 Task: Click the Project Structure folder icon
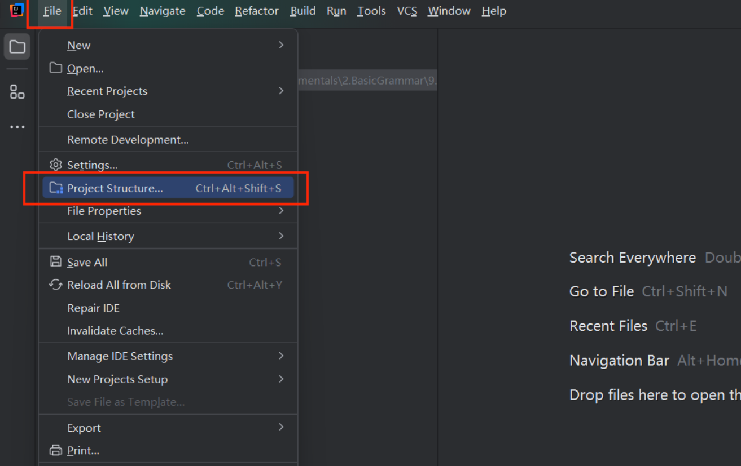coord(55,188)
